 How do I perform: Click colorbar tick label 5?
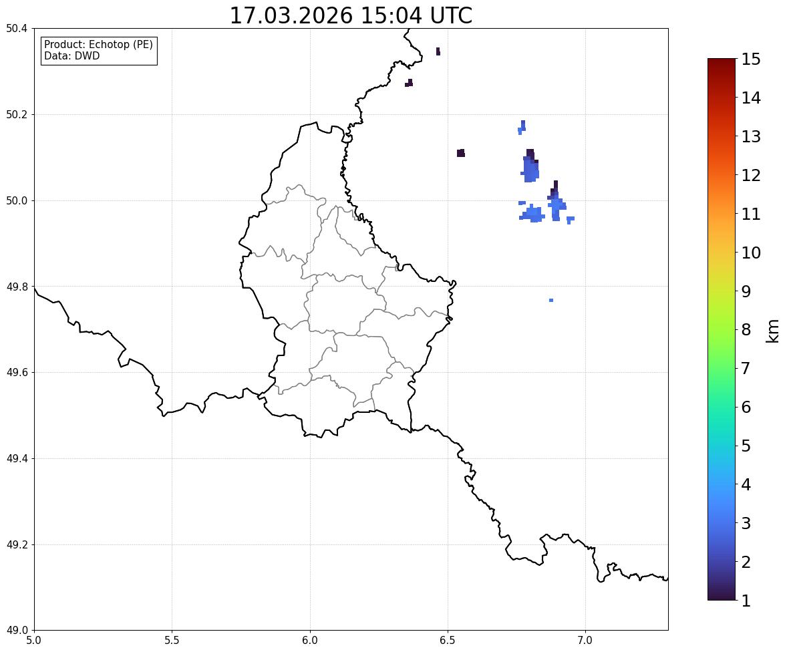(x=746, y=446)
